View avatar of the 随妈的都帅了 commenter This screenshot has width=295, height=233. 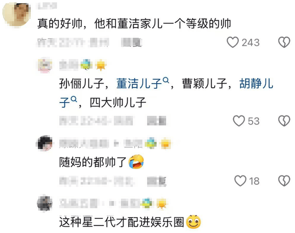(45, 143)
